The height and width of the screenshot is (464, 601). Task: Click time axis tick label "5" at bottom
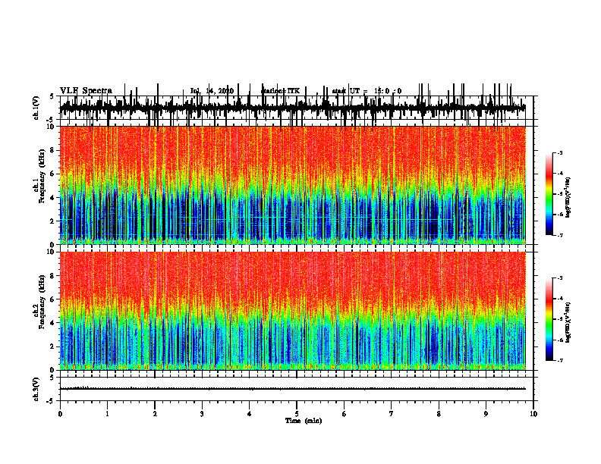pyautogui.click(x=297, y=414)
